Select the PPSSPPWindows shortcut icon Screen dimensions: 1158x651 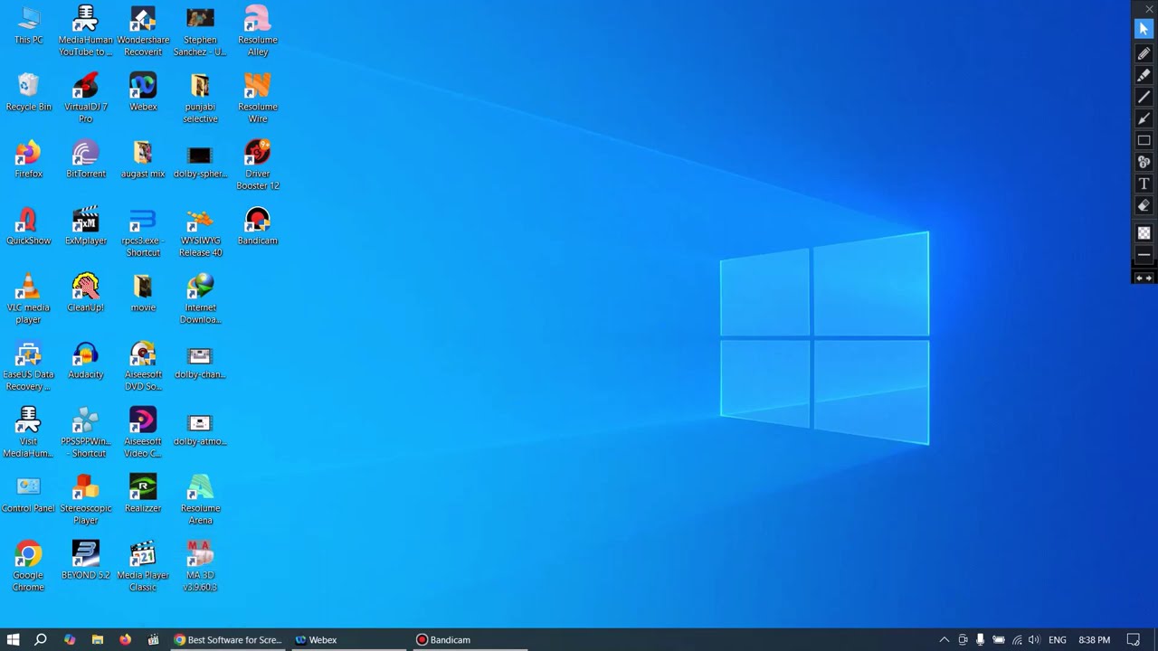pos(86,432)
